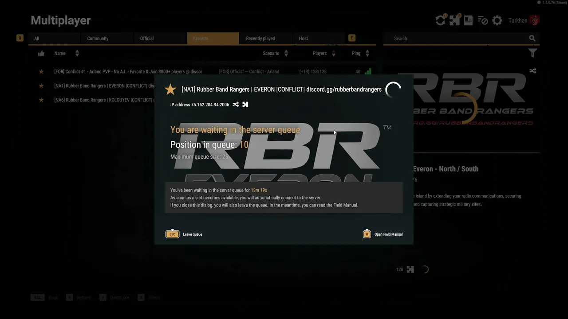This screenshot has height=319, width=568.
Task: Switch to the Host tab
Action: click(x=319, y=39)
